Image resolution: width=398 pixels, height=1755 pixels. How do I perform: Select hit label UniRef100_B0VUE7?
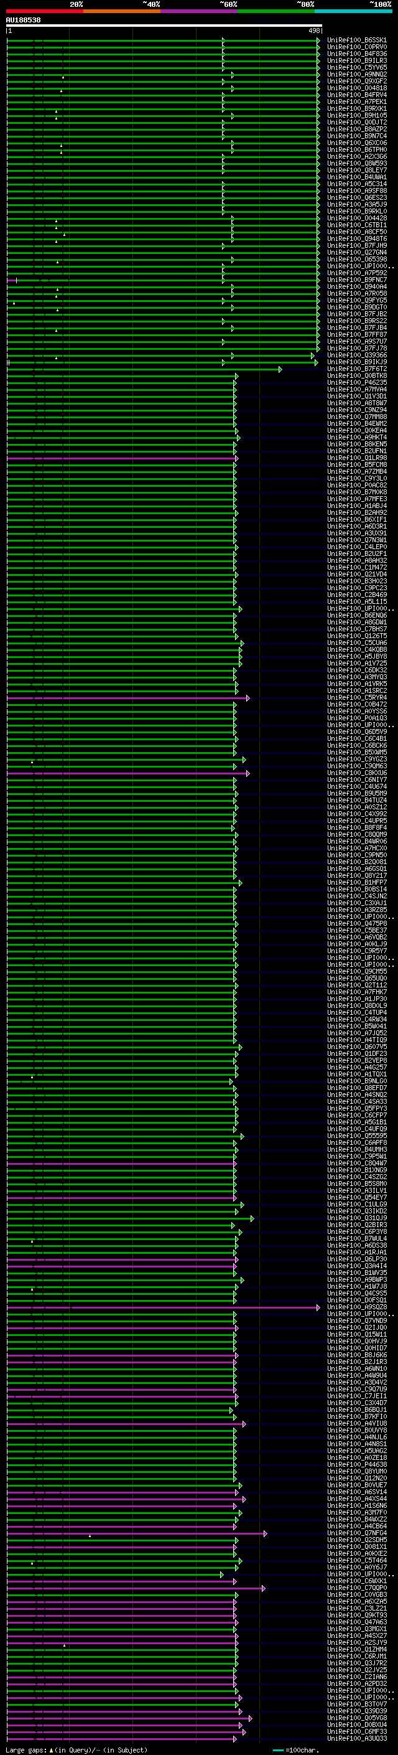tap(356, 1485)
